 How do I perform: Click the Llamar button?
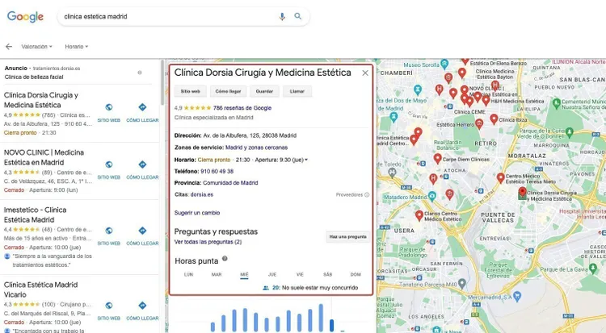(297, 91)
